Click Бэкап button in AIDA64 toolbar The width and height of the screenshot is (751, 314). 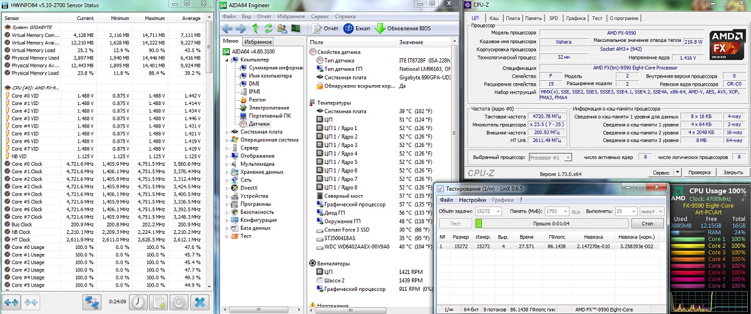(356, 29)
